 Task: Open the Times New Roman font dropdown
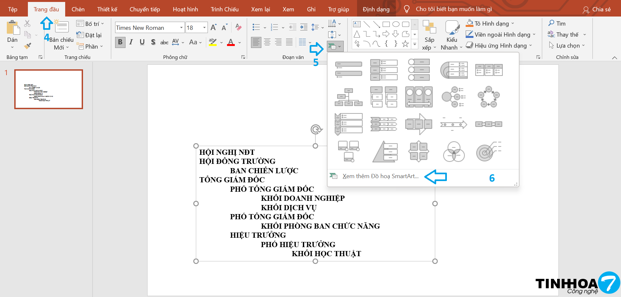pos(181,28)
